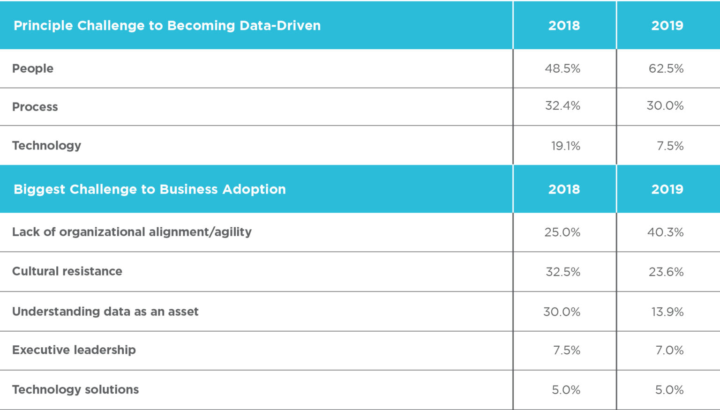Click the 'Technology' row label
The height and width of the screenshot is (410, 720).
click(47, 145)
